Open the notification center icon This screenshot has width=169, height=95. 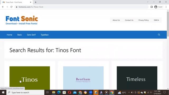click(x=165, y=92)
